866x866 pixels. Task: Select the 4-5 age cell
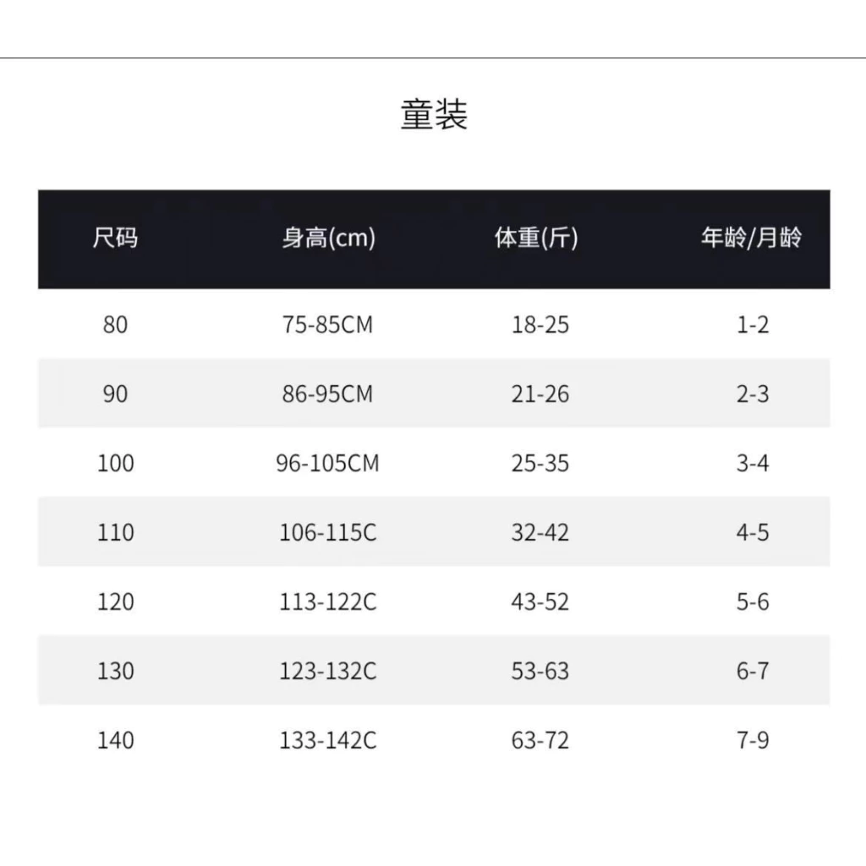point(752,533)
